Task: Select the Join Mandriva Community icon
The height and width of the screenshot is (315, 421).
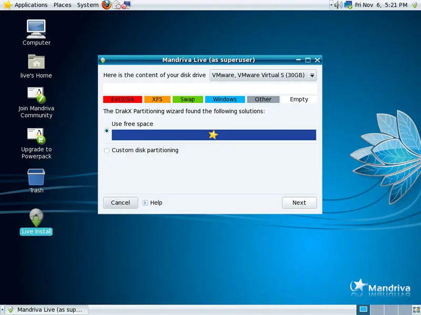Action: [36, 95]
